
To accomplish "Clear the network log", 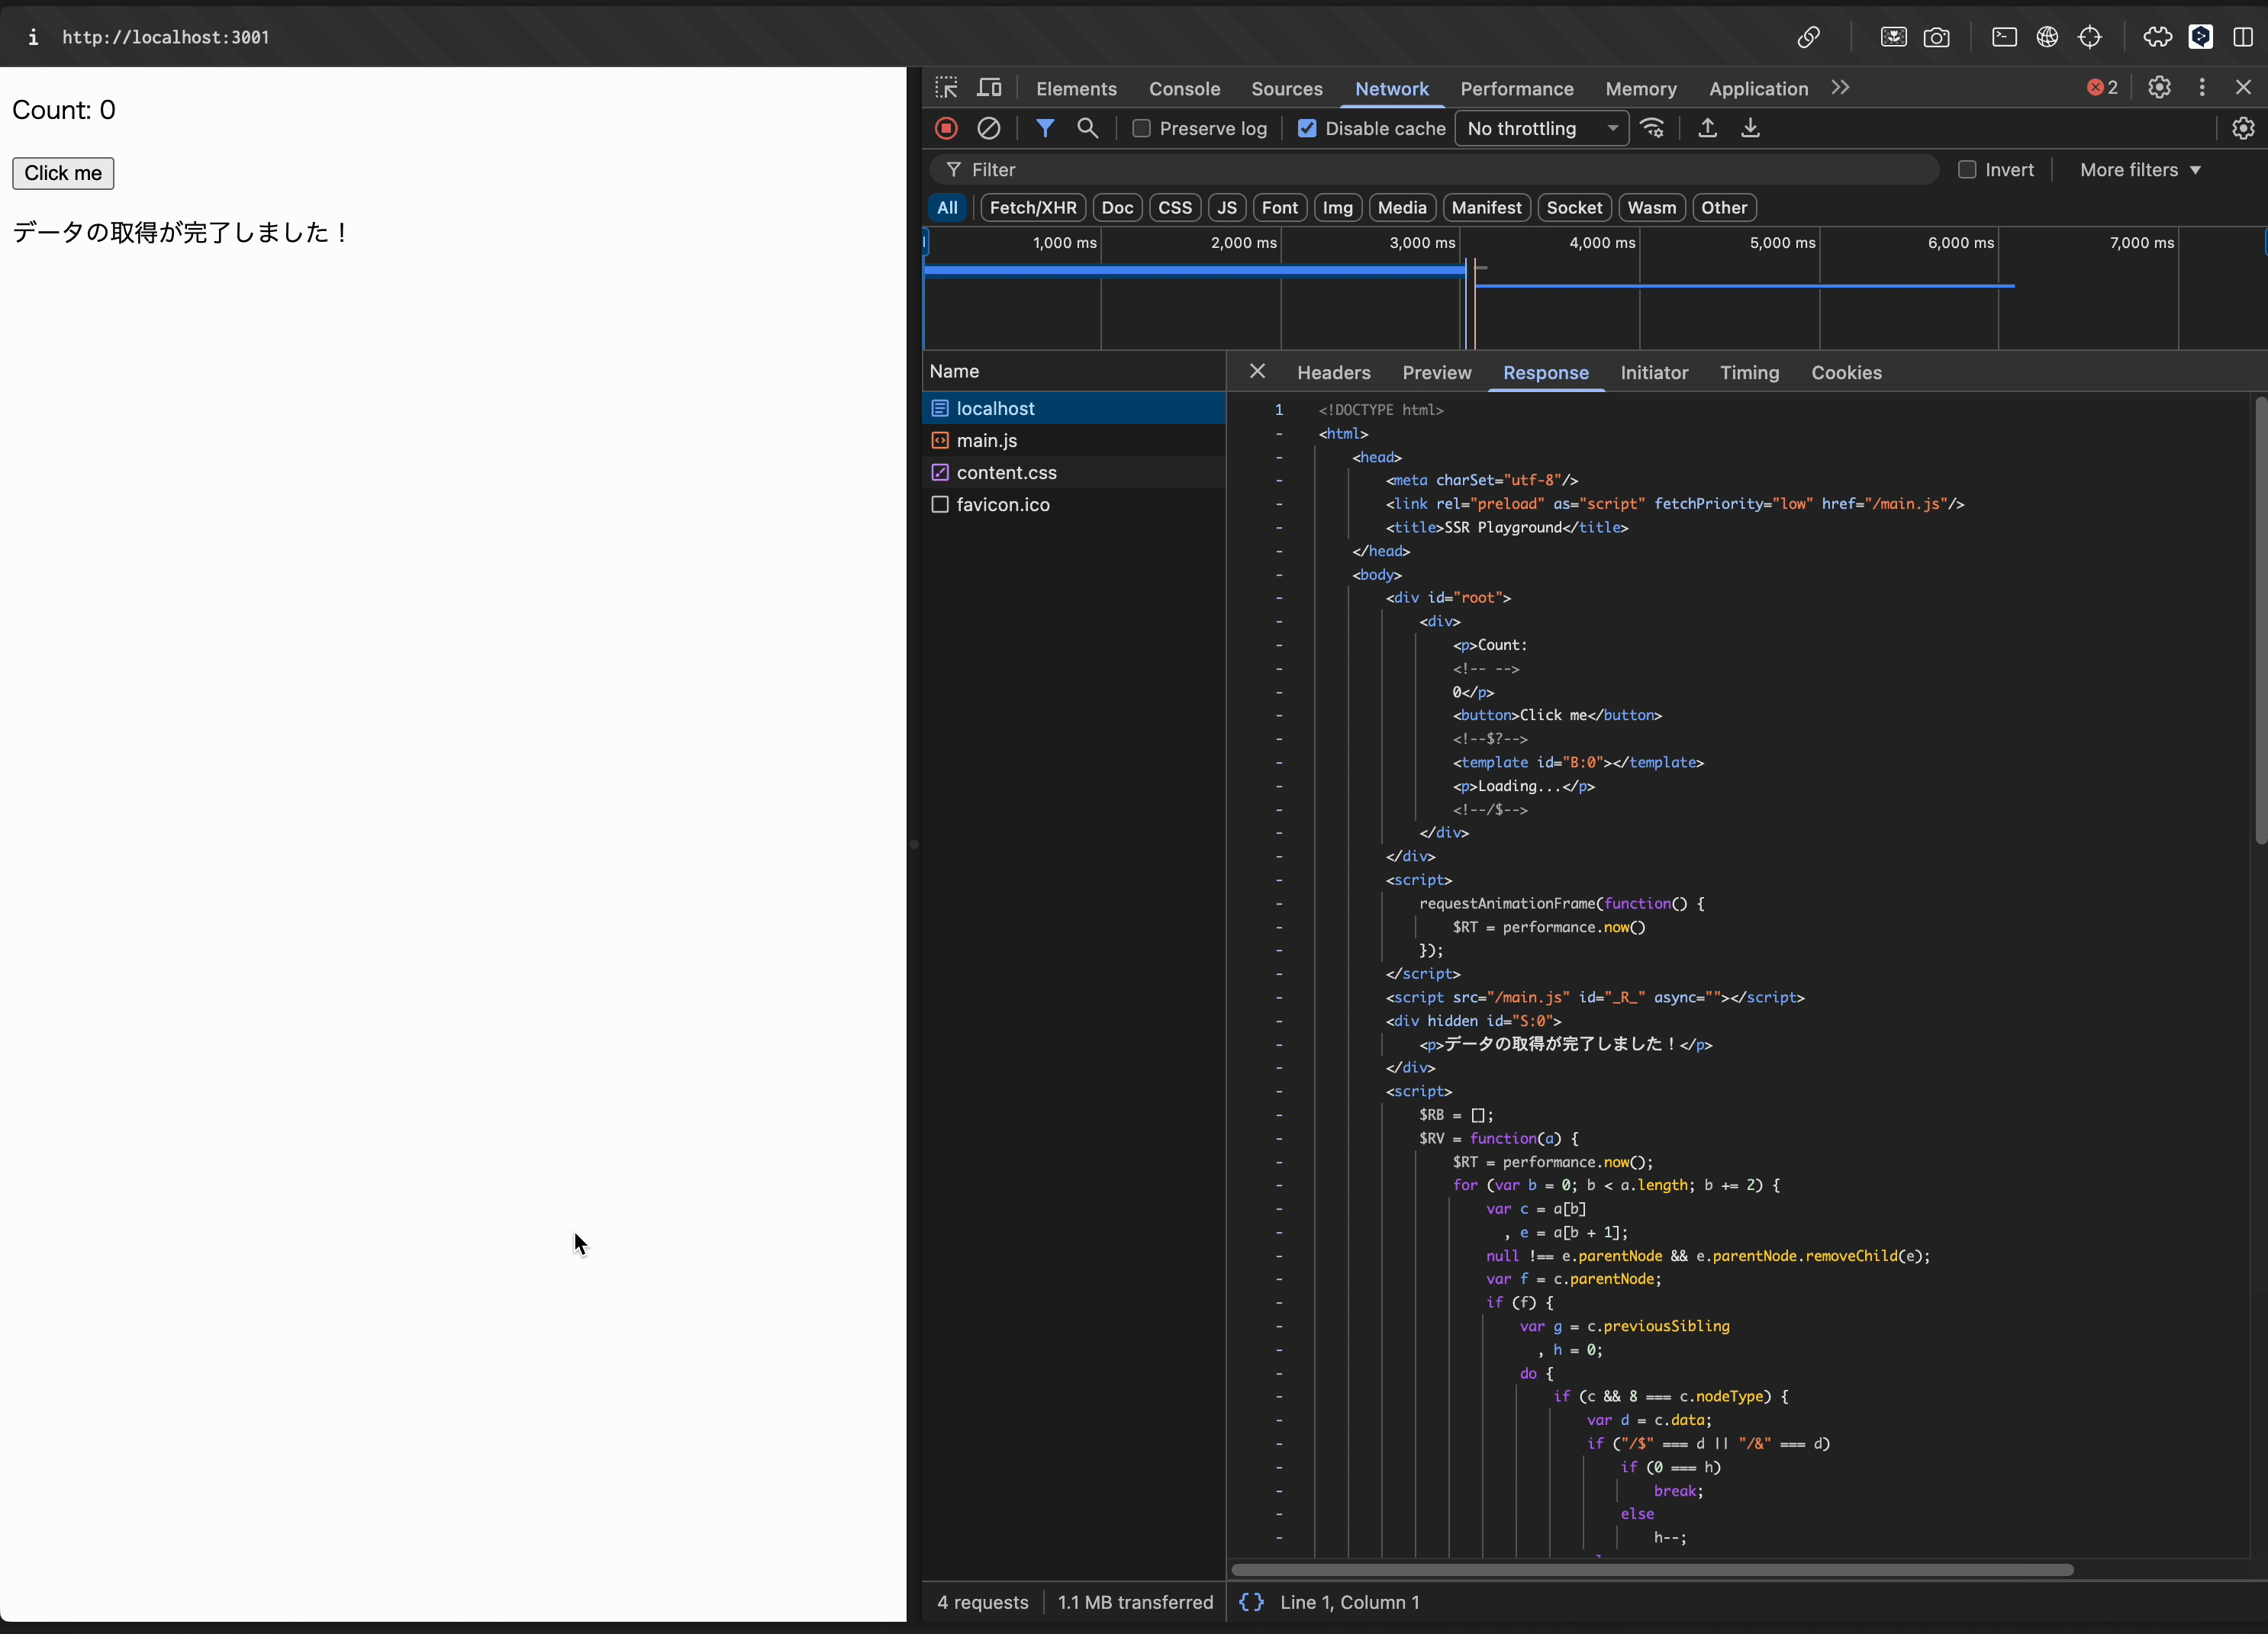I will coord(988,128).
